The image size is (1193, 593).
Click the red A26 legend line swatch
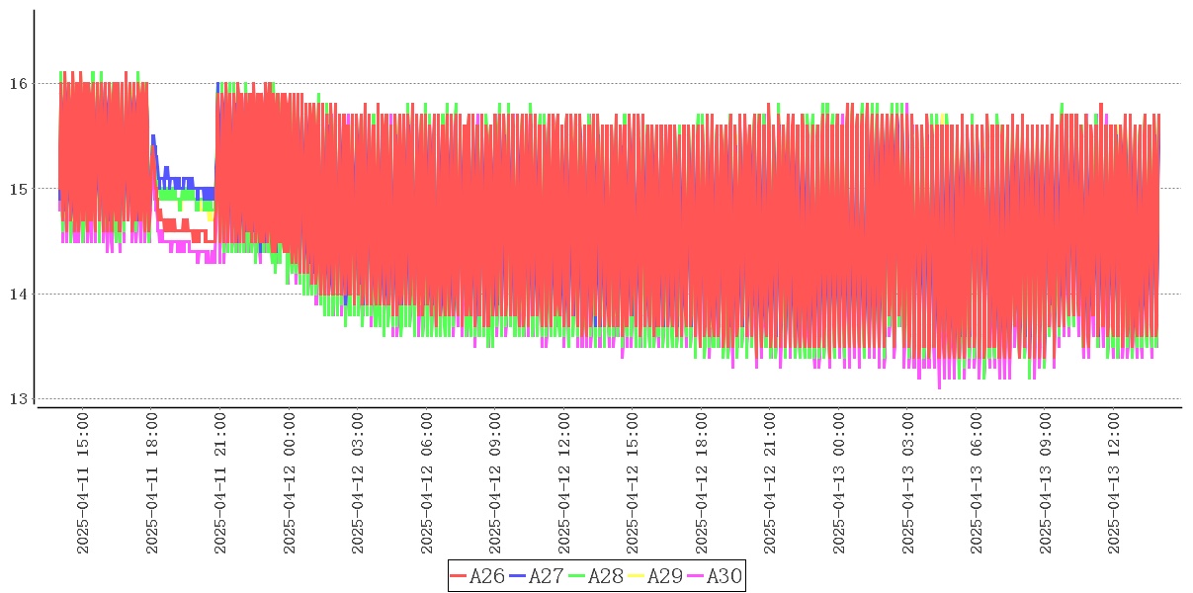(459, 576)
